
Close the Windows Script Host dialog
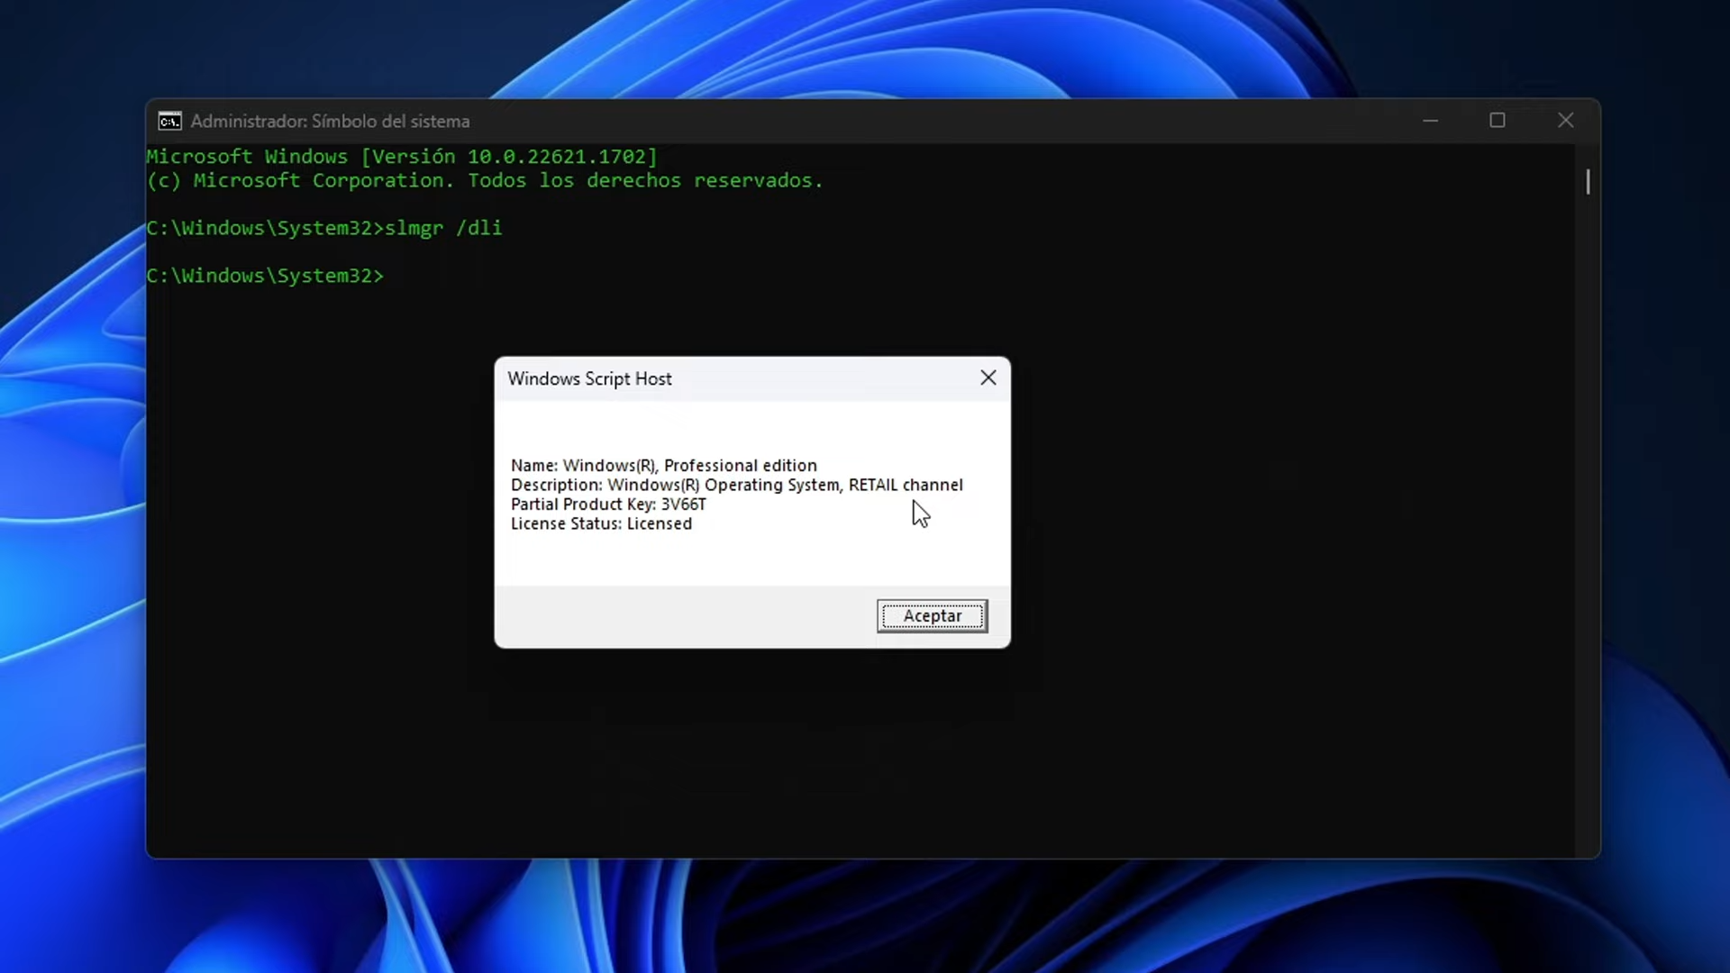click(988, 378)
